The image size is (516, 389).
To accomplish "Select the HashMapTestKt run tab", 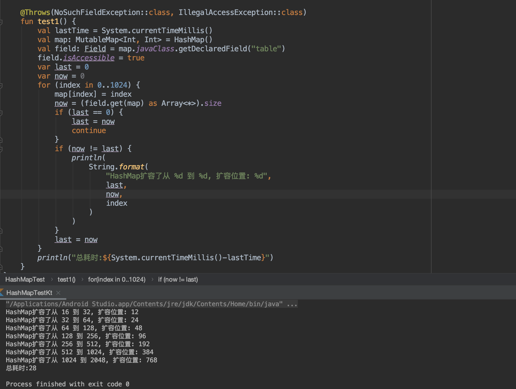I will click(29, 293).
